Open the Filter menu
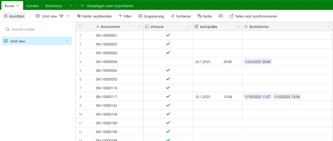The width and height of the screenshot is (333, 141). tap(125, 16)
